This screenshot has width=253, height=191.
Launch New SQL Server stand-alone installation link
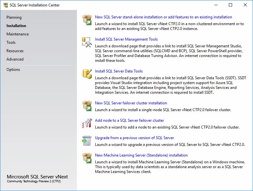pos(164,17)
